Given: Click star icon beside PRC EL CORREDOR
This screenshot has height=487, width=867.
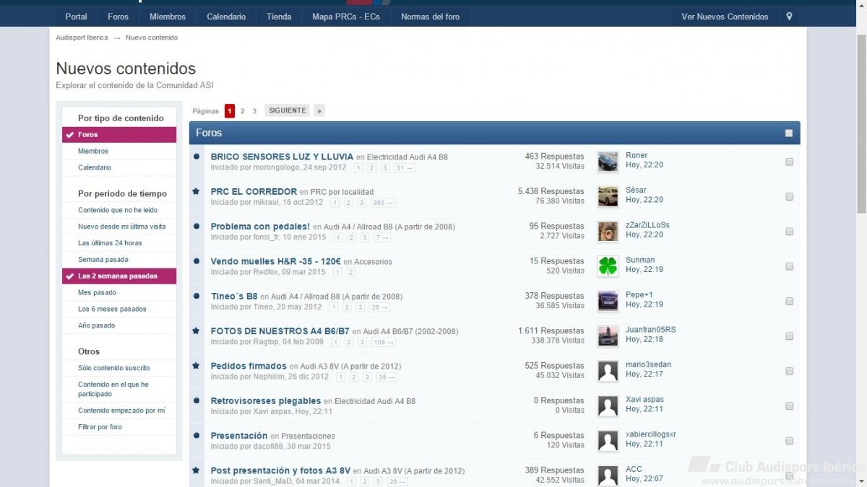Looking at the screenshot, I should pyautogui.click(x=197, y=191).
